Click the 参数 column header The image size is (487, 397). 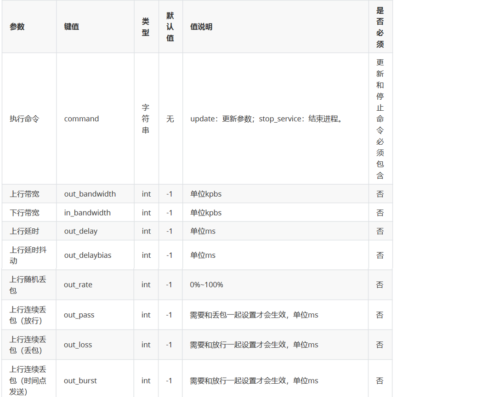pyautogui.click(x=17, y=27)
